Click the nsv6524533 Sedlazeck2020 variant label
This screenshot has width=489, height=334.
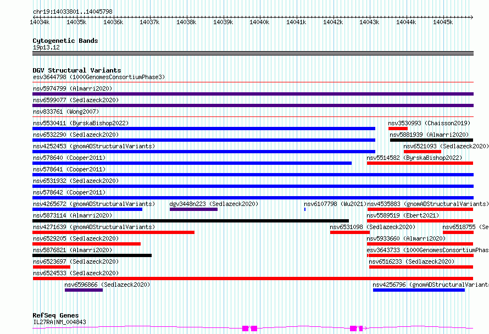tap(76, 273)
